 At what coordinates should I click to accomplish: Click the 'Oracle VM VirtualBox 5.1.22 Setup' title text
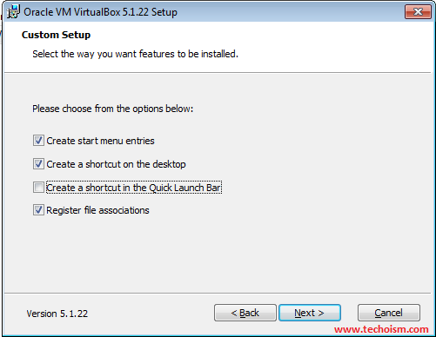100,12
